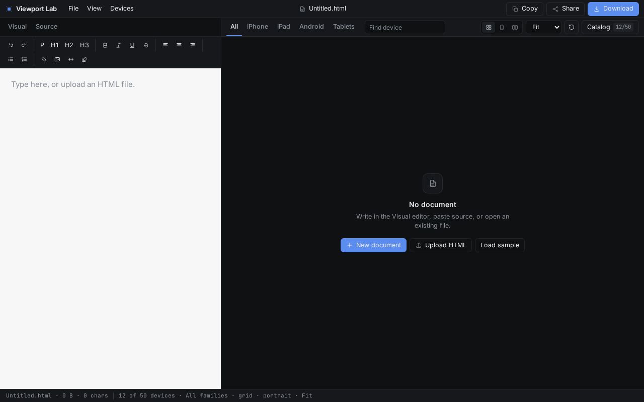Switch to the Visual editor tab
The height and width of the screenshot is (402, 644).
(x=18, y=27)
